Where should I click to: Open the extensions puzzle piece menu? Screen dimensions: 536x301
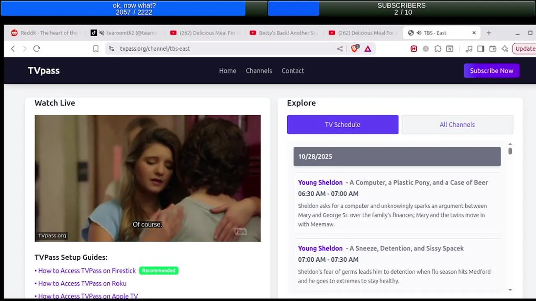click(x=438, y=49)
